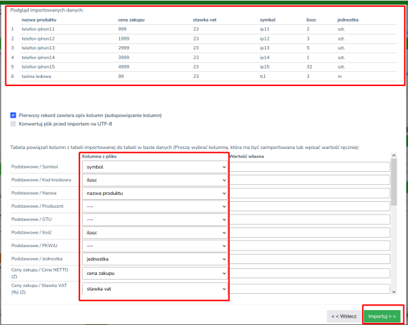The image size is (408, 325).
Task: Click 'telefon iphon12' cell in preview
Action: click(38, 39)
